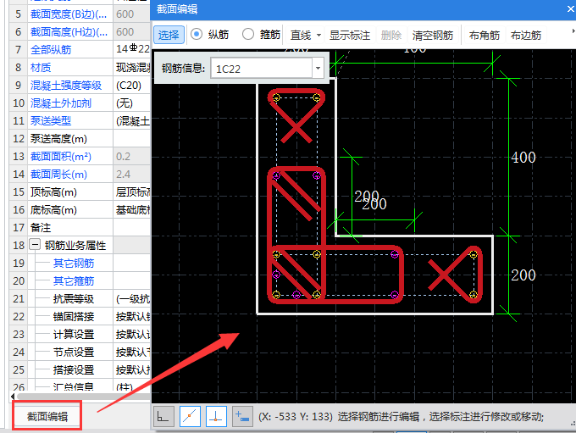The height and width of the screenshot is (433, 576).
Task: Select the 纵筋 radio button
Action: click(197, 35)
